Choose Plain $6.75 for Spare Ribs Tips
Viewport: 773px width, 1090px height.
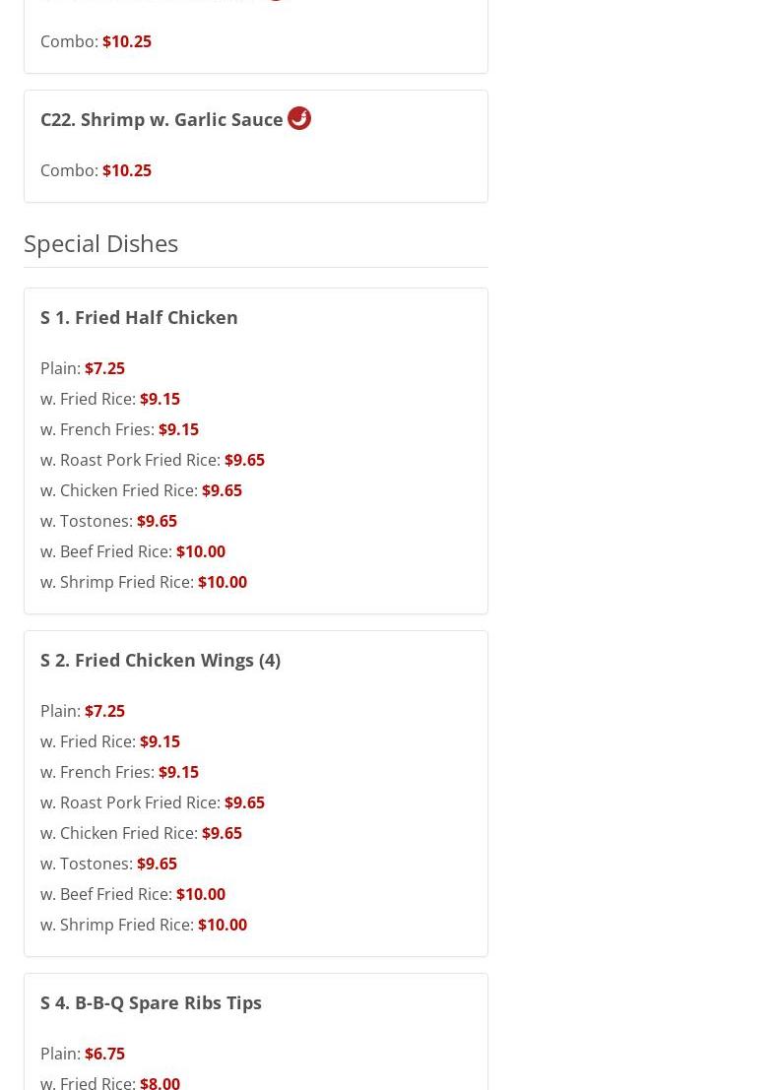(83, 1054)
